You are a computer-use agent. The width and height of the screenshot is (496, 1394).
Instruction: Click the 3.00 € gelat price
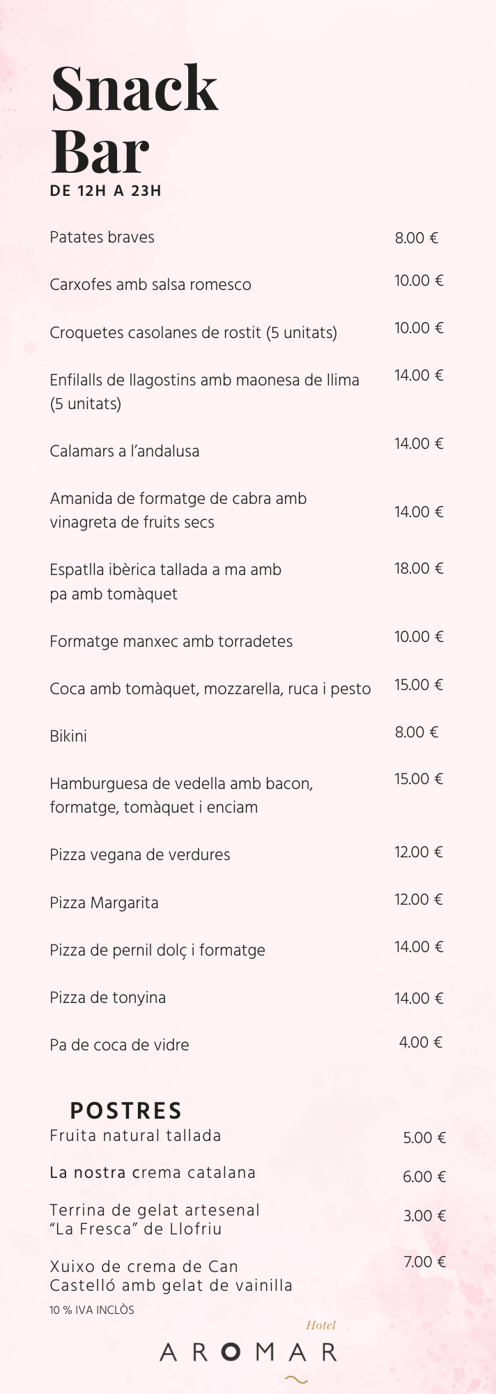pyautogui.click(x=424, y=1216)
